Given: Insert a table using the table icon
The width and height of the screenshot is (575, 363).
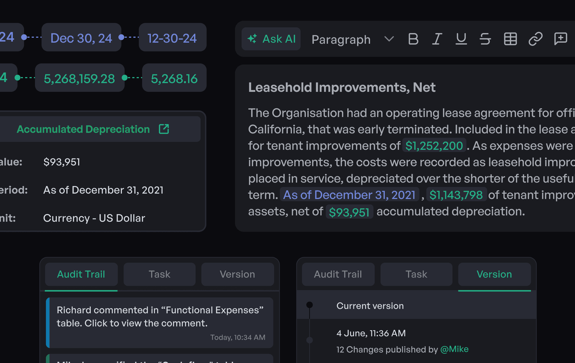Looking at the screenshot, I should 510,39.
